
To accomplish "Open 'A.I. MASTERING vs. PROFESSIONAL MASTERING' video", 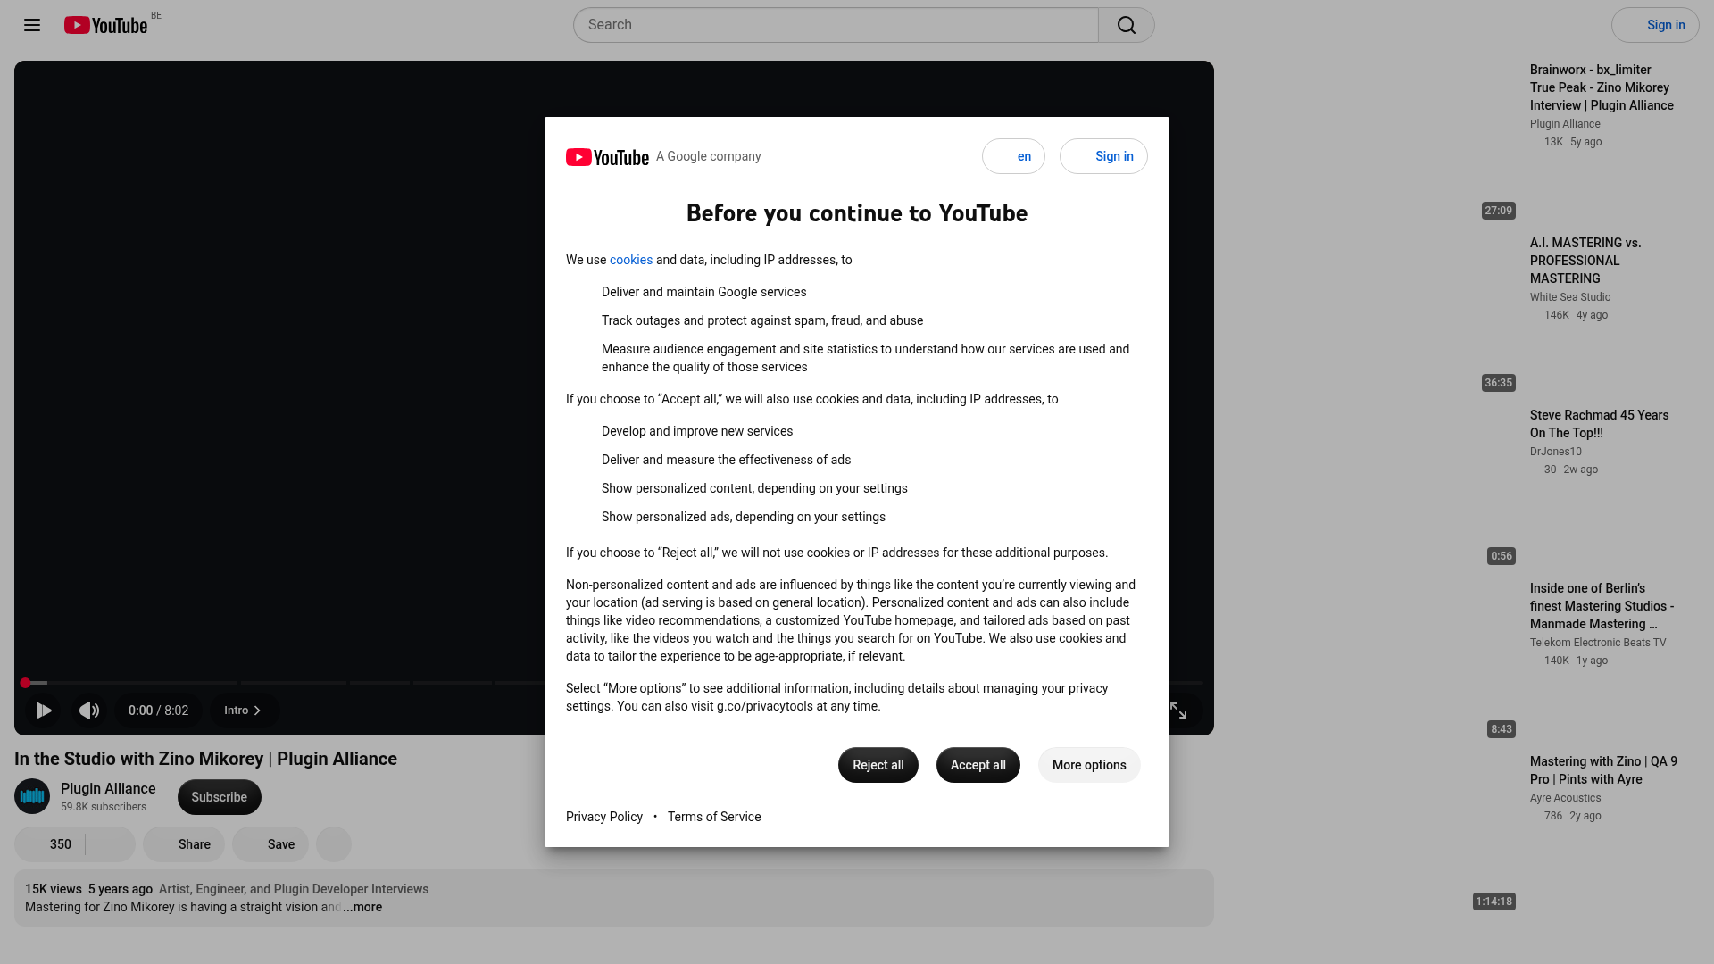I will (1585, 261).
